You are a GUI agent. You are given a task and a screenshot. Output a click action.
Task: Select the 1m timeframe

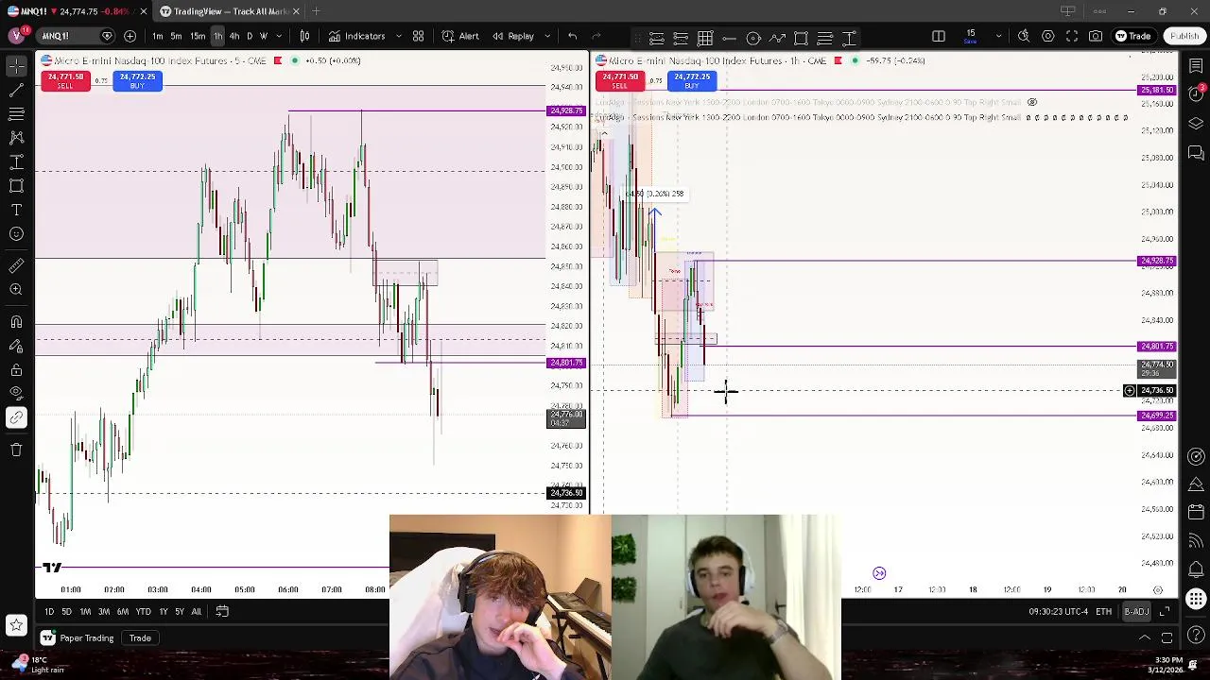[157, 36]
